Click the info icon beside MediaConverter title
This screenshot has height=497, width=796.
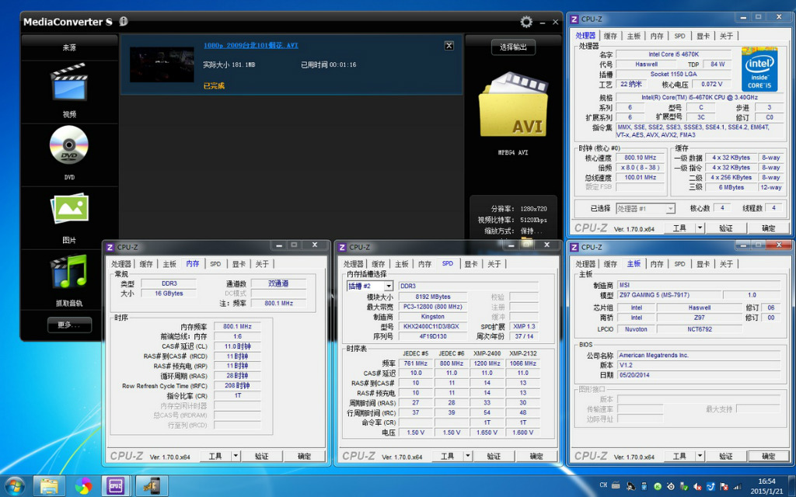(124, 21)
